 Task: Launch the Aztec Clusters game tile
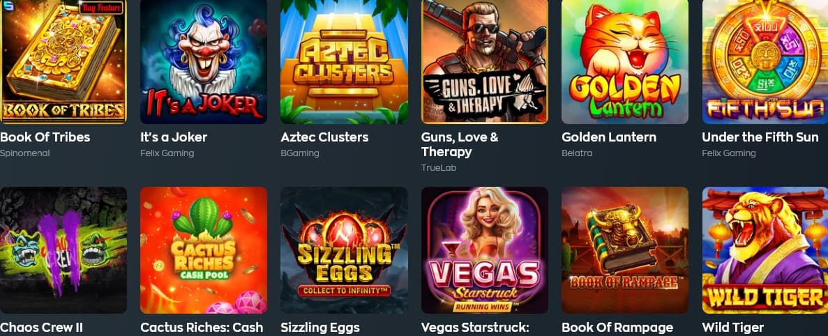pos(344,62)
